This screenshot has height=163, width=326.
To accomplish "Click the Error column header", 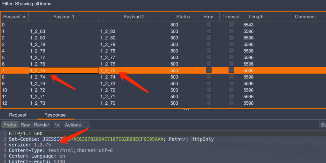I will [209, 17].
